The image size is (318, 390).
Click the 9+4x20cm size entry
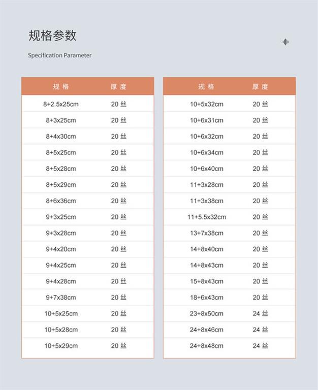pos(61,249)
